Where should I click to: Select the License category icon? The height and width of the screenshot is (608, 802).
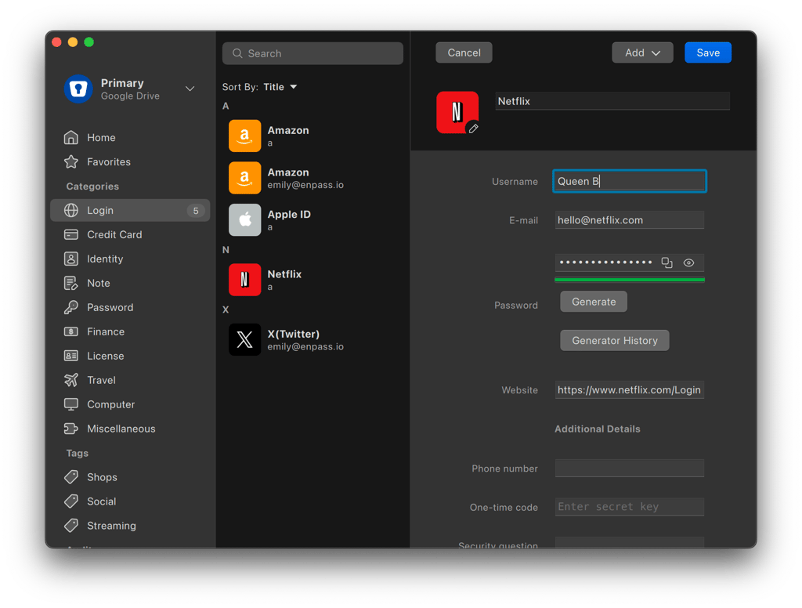pos(71,356)
